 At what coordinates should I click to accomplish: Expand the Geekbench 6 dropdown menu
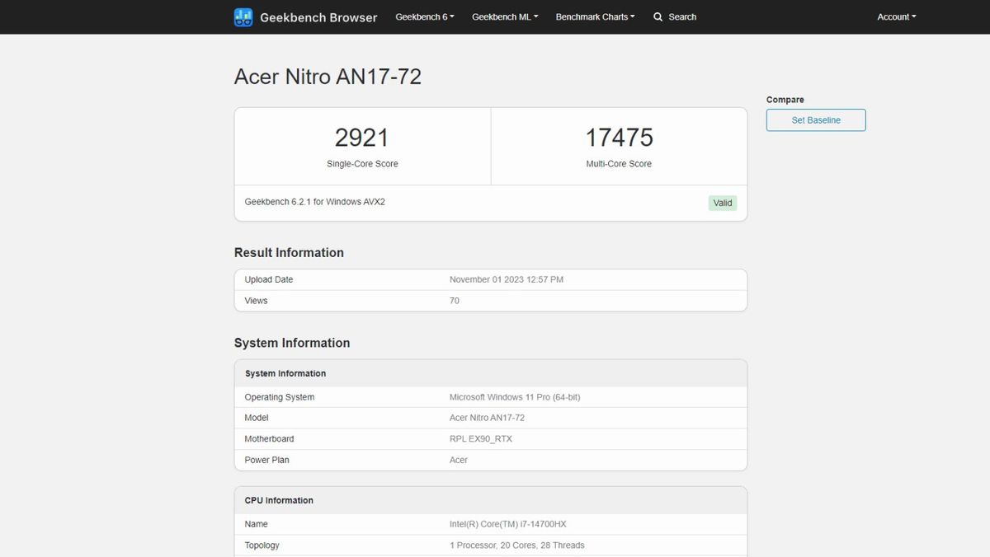tap(425, 16)
